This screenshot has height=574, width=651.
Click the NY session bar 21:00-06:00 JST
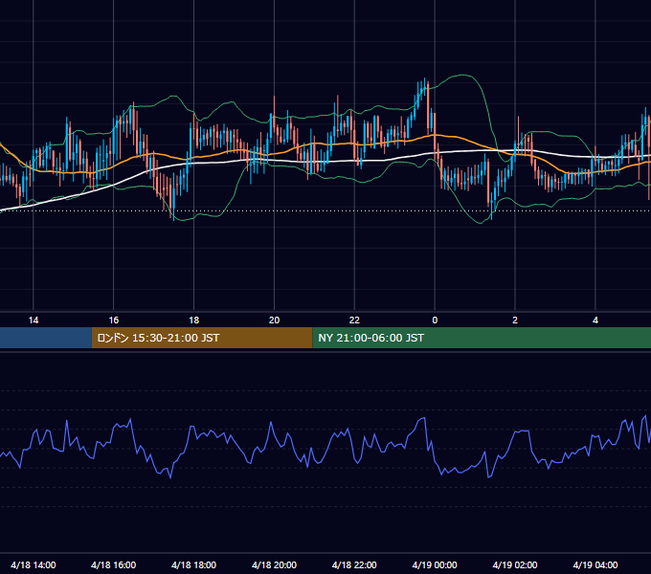click(x=482, y=338)
